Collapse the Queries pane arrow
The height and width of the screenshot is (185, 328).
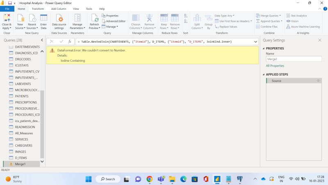point(42,40)
